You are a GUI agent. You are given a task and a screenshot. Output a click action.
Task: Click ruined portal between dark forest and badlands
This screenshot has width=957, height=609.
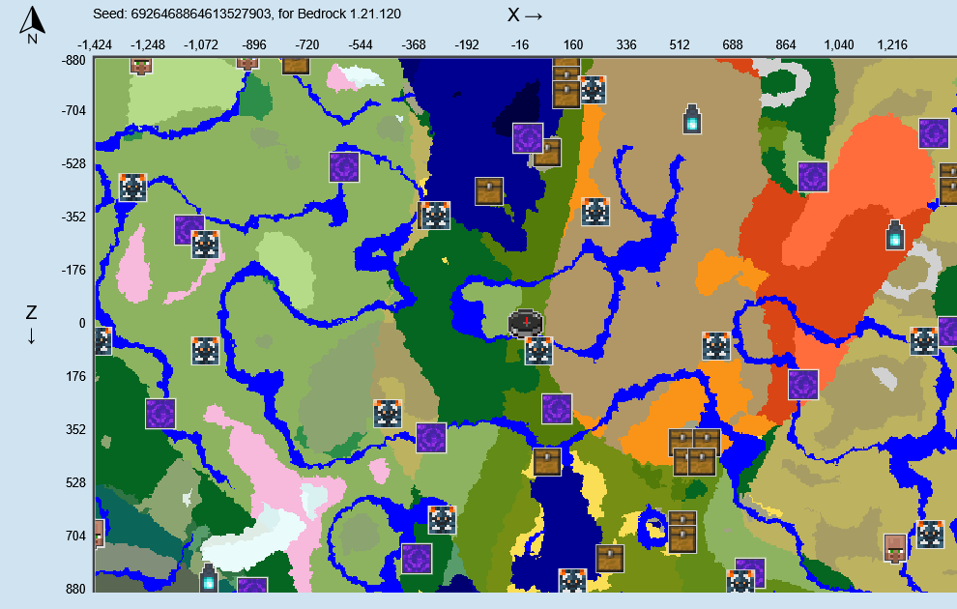coord(813,177)
